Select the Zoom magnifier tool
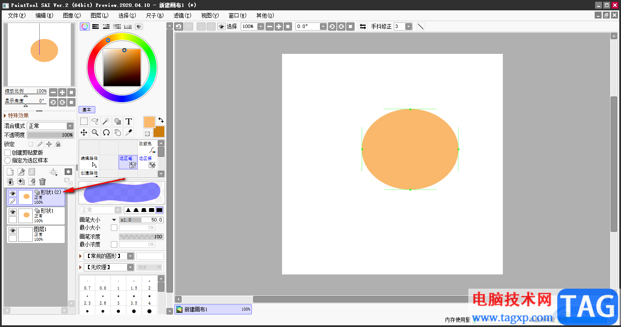 coord(95,133)
